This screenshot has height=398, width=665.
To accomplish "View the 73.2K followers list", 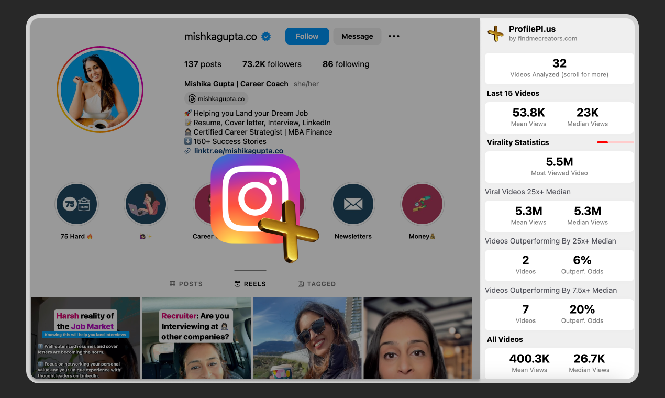I will tap(272, 64).
